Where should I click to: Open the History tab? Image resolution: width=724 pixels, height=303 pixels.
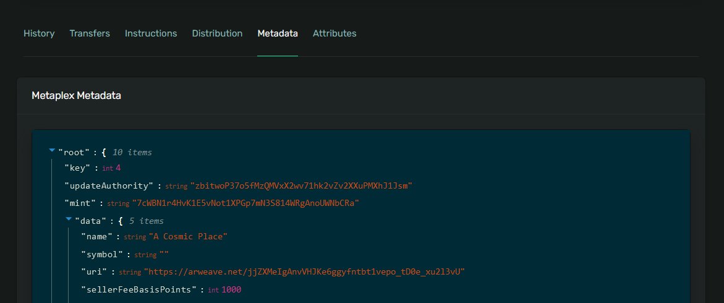39,33
